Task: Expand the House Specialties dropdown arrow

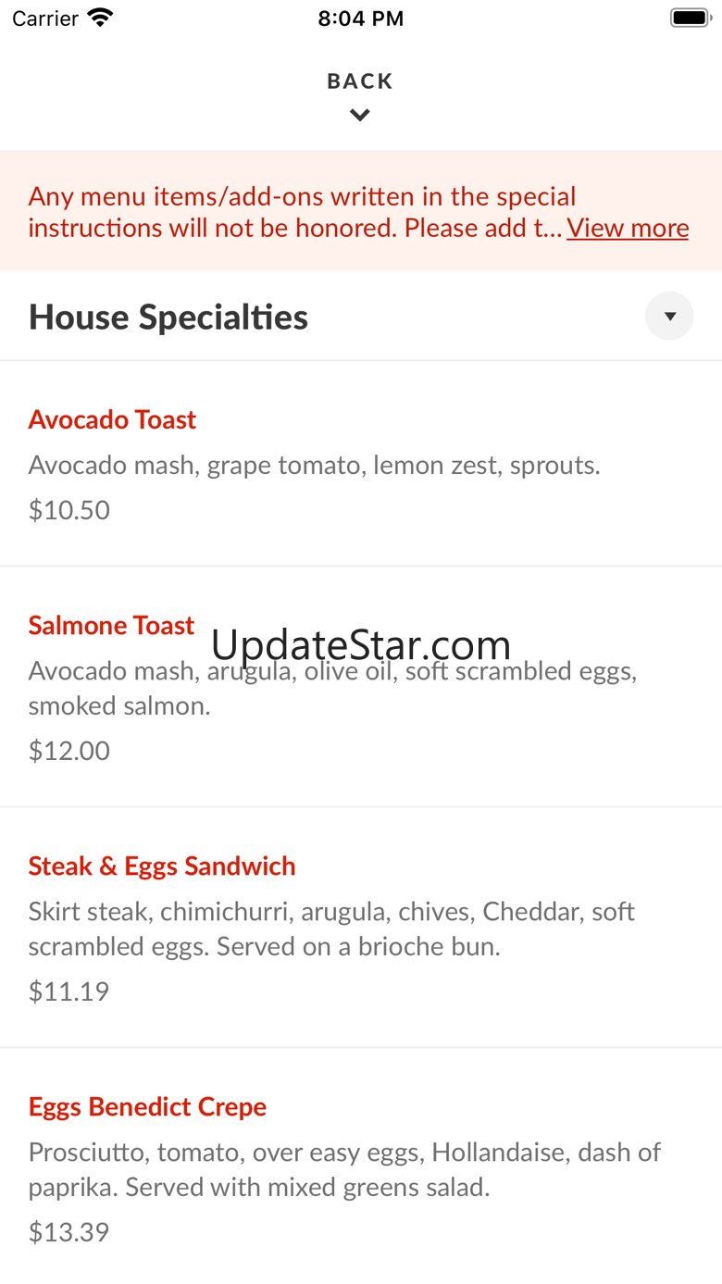Action: click(x=669, y=317)
